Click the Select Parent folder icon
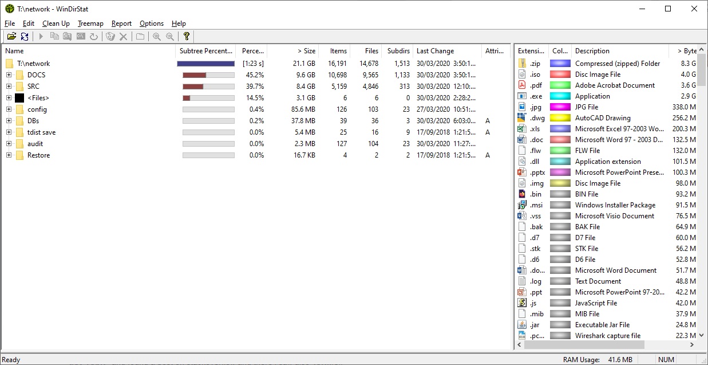The image size is (708, 365). [x=140, y=37]
